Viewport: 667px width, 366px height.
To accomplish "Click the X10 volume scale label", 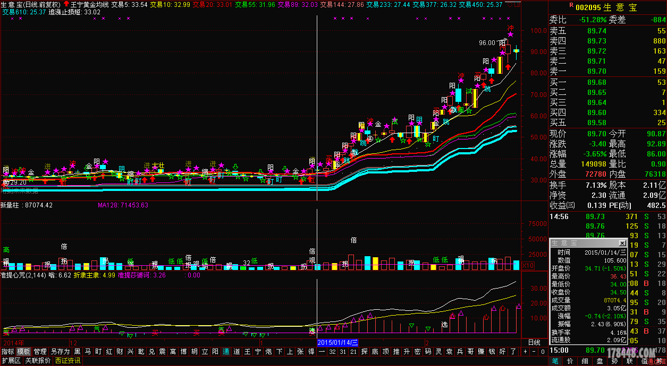I will (528, 266).
